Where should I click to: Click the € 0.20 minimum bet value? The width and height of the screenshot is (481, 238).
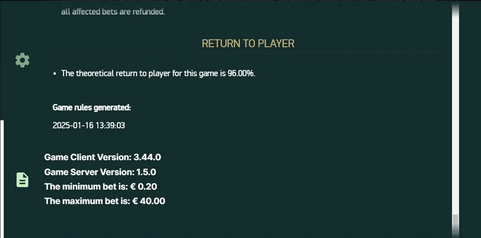tap(144, 187)
